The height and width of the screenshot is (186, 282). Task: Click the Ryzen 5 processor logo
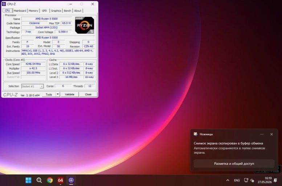(85, 25)
